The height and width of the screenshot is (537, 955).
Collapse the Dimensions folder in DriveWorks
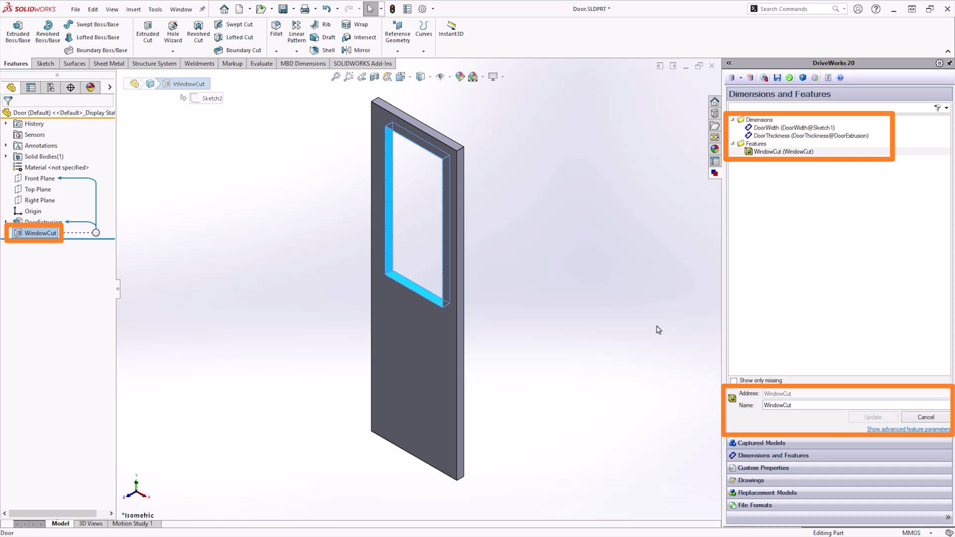733,120
